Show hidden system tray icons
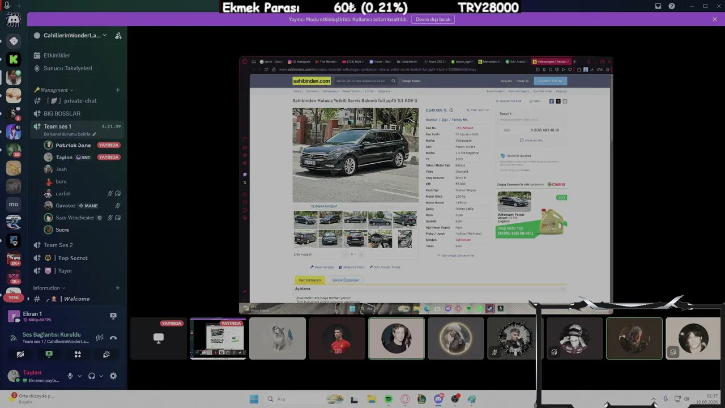Screen dimensions: 725x408 pos(653,399)
